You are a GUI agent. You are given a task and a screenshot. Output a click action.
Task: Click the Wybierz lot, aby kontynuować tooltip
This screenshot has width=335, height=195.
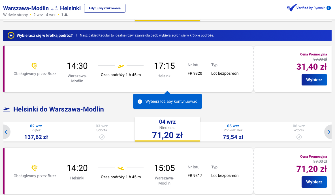pos(168,101)
